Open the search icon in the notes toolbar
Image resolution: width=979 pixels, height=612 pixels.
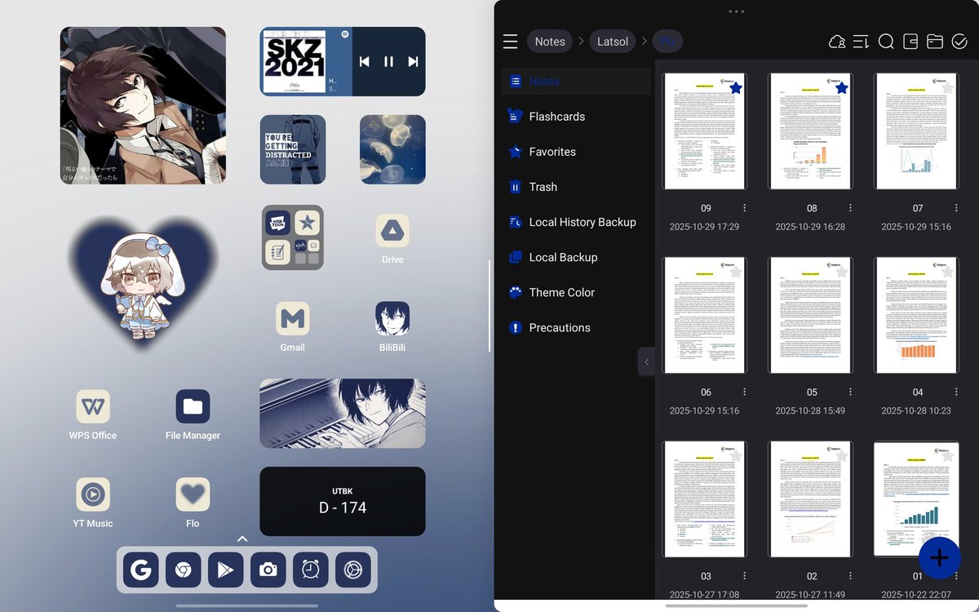coord(886,42)
